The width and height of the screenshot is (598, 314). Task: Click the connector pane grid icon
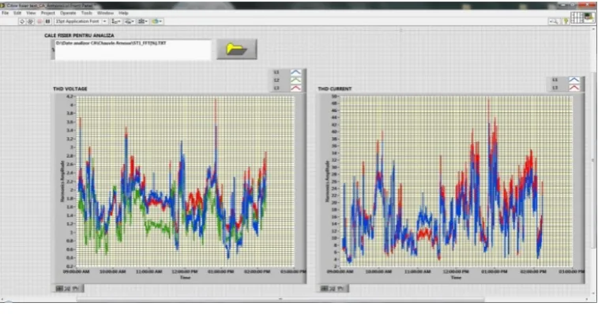(x=577, y=17)
